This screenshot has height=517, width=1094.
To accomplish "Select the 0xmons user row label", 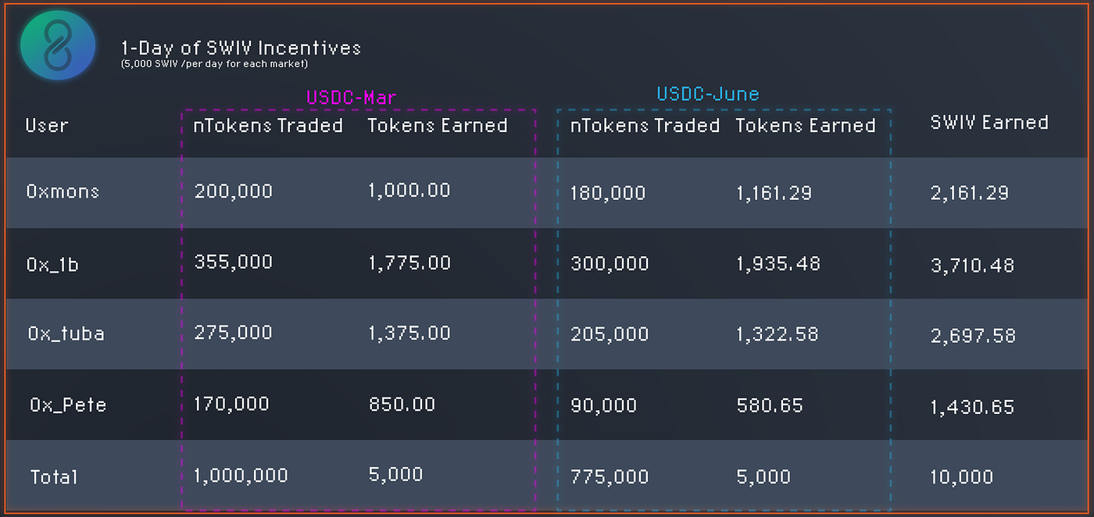I will pos(63,191).
